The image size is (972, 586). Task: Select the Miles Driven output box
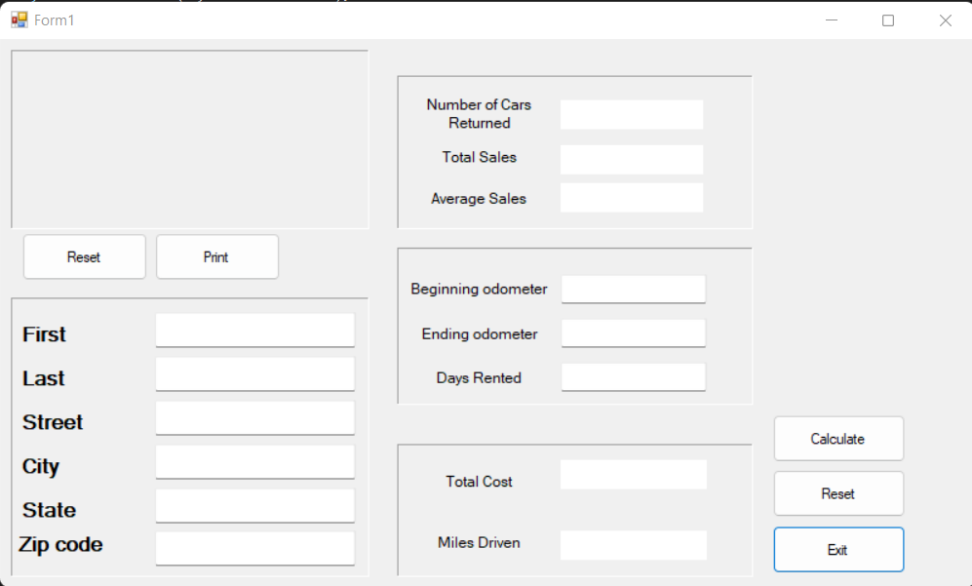pyautogui.click(x=633, y=545)
